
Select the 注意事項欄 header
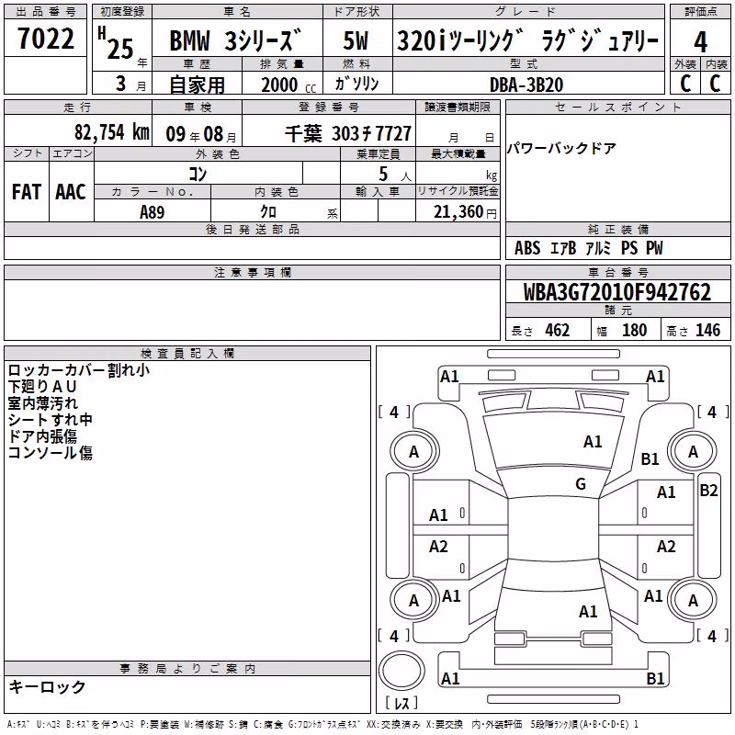click(x=252, y=272)
